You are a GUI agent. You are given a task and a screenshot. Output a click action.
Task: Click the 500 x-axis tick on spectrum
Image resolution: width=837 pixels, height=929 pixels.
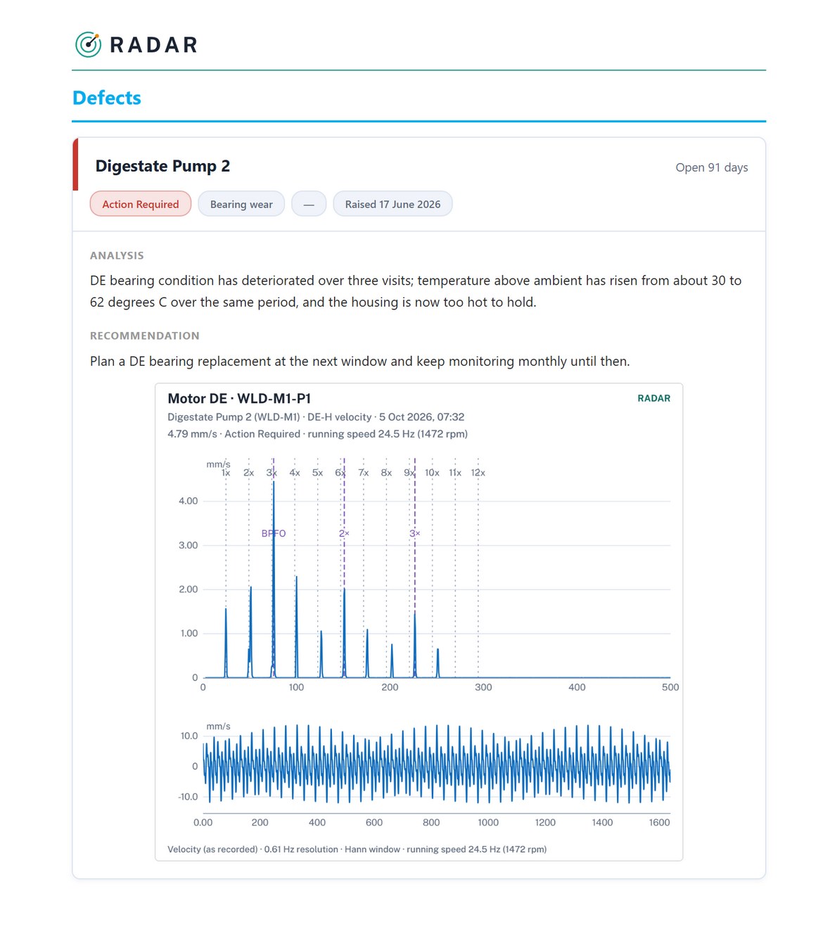(x=670, y=687)
